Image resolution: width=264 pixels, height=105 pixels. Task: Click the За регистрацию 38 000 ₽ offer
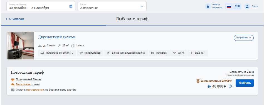pos(216,81)
